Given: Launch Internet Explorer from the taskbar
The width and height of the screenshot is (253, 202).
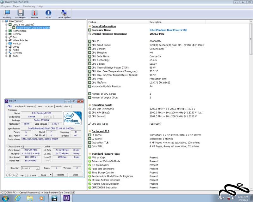Looking at the screenshot, I should [x=18, y=198].
